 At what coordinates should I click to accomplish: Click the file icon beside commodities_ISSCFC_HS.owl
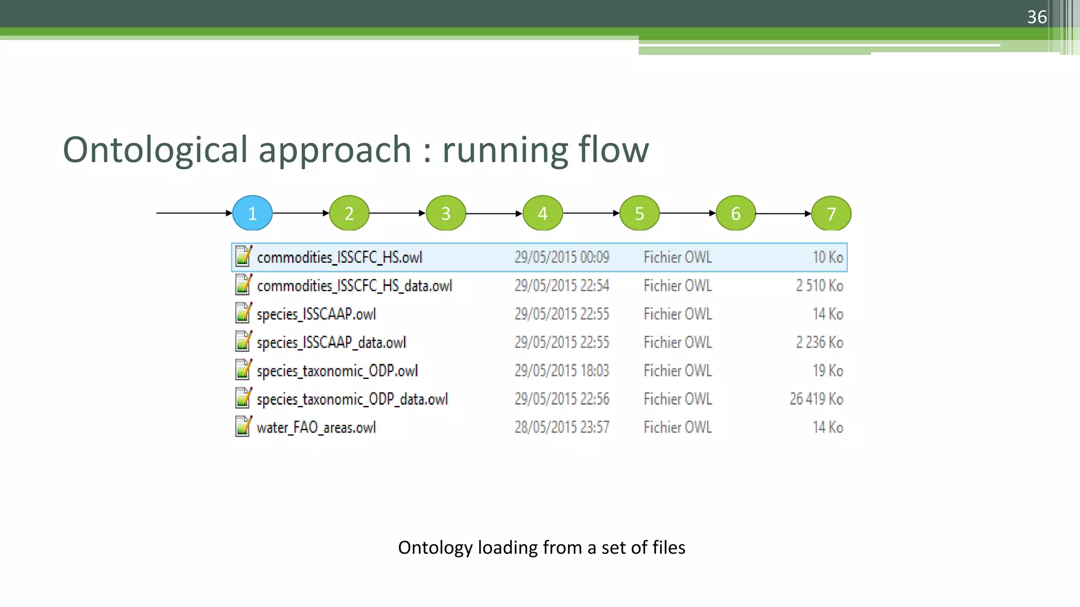[243, 257]
